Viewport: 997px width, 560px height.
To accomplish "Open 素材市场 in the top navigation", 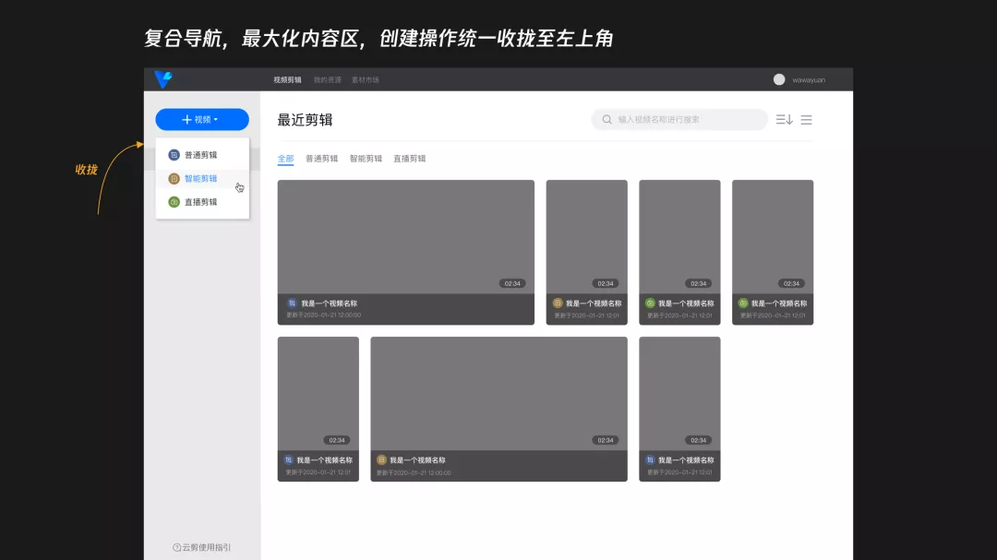I will coord(366,80).
